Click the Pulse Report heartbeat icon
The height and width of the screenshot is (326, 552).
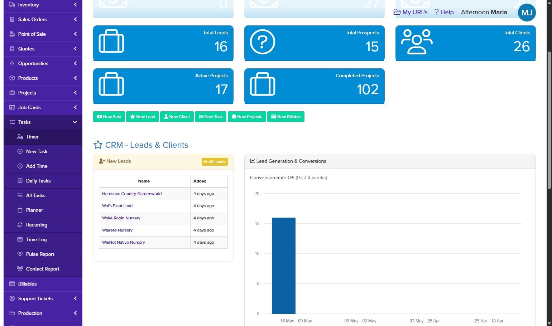tap(20, 254)
